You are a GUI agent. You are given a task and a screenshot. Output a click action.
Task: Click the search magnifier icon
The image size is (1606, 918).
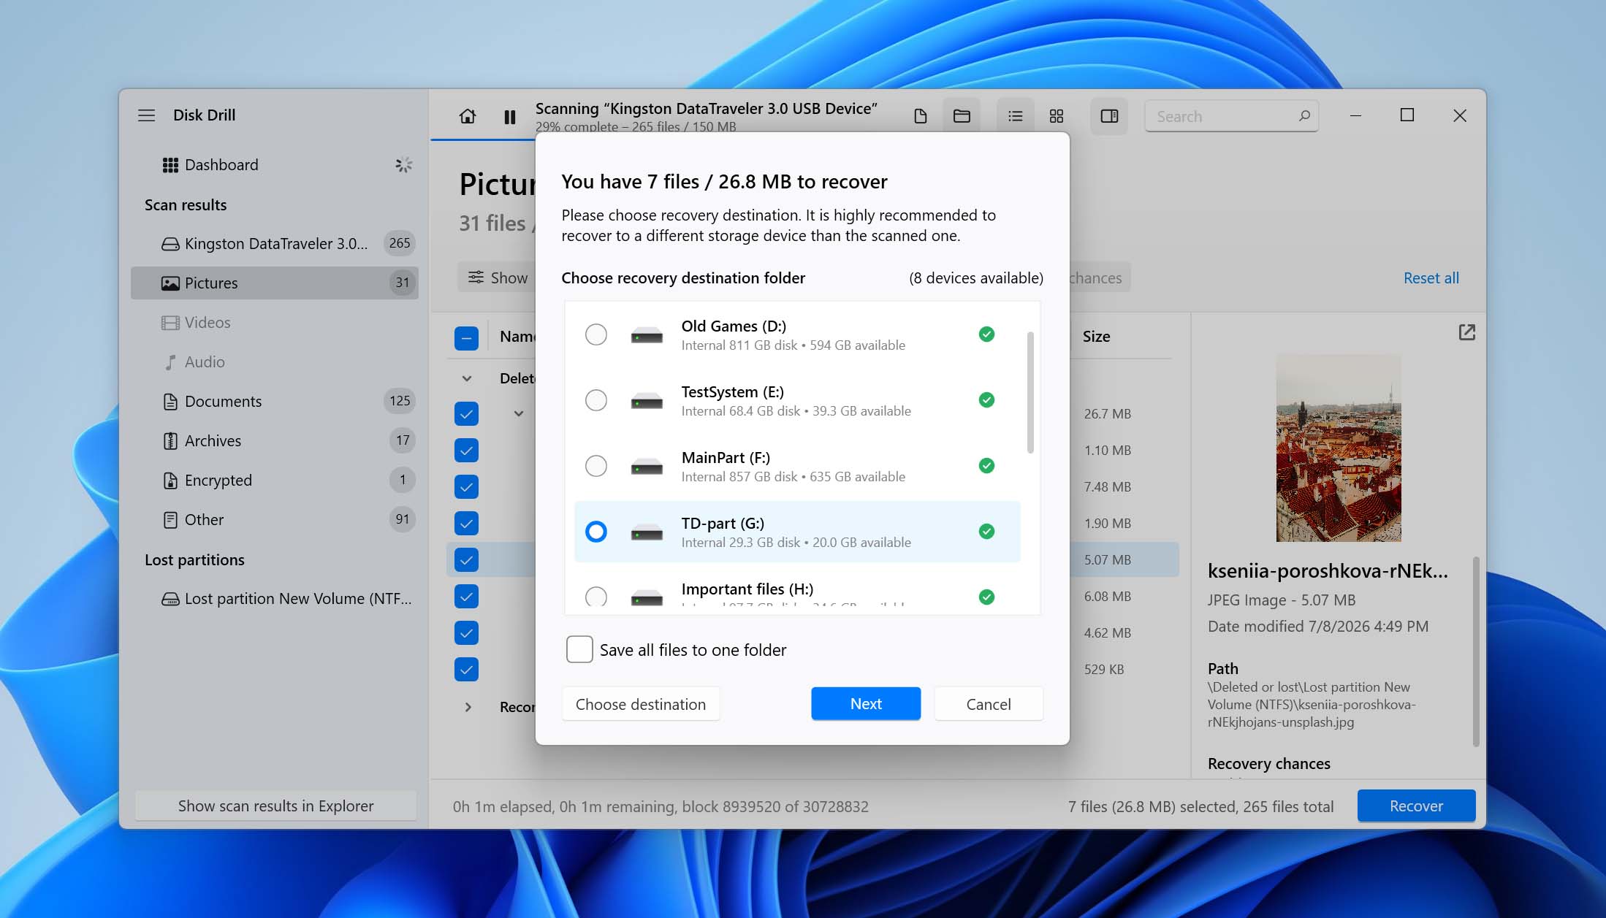point(1304,115)
